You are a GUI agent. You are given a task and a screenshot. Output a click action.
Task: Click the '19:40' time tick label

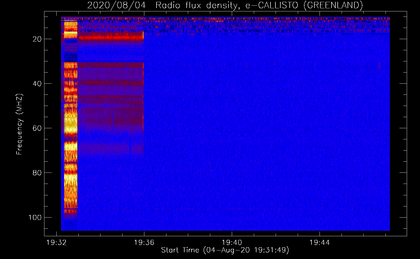click(x=232, y=243)
